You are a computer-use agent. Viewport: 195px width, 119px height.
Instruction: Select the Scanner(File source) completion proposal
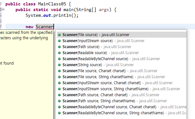pyautogui.click(x=122, y=35)
